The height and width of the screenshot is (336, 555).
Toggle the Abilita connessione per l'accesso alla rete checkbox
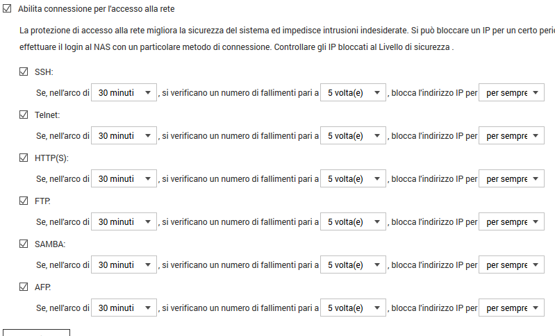click(8, 9)
